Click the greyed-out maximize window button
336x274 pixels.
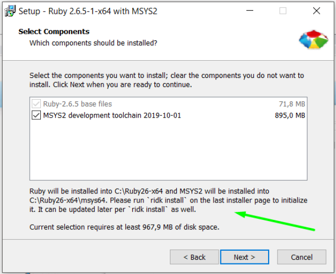(x=283, y=11)
